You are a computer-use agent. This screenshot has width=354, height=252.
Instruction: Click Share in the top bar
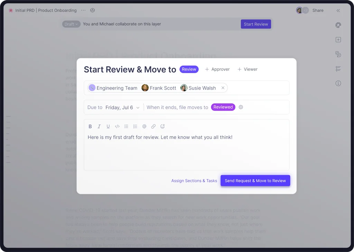(318, 10)
